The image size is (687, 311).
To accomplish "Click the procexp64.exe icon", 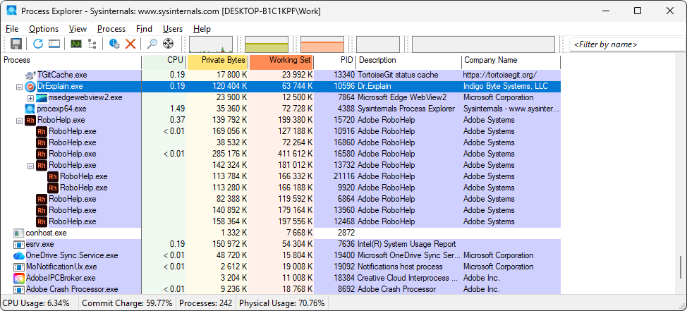I will pyautogui.click(x=30, y=109).
